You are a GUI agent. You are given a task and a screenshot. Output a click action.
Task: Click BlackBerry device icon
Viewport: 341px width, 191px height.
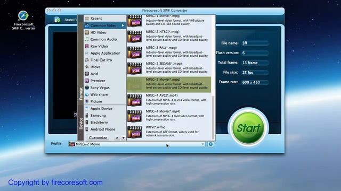click(87, 123)
